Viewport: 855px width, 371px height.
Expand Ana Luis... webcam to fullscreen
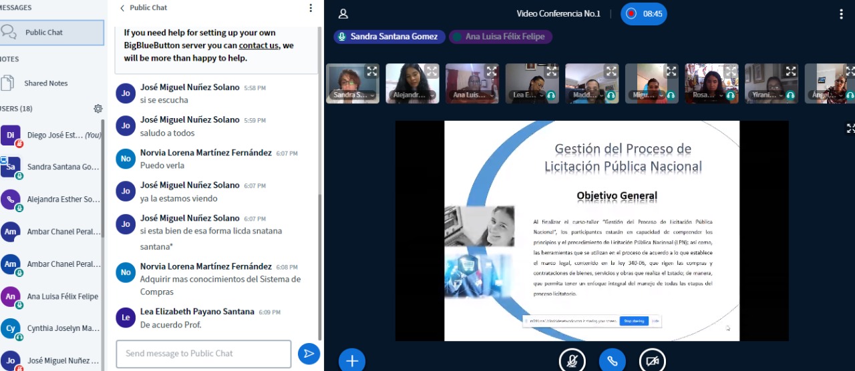click(492, 71)
